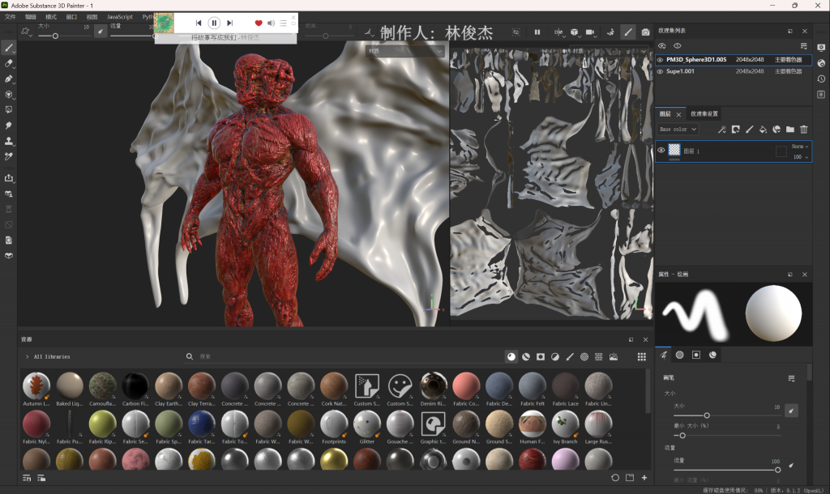The width and height of the screenshot is (830, 494).
Task: Add a fill layer with bucket icon
Action: 763,129
